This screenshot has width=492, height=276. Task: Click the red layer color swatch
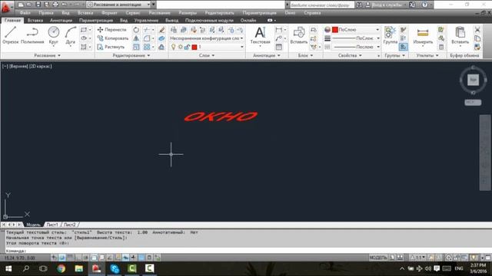pos(194,47)
